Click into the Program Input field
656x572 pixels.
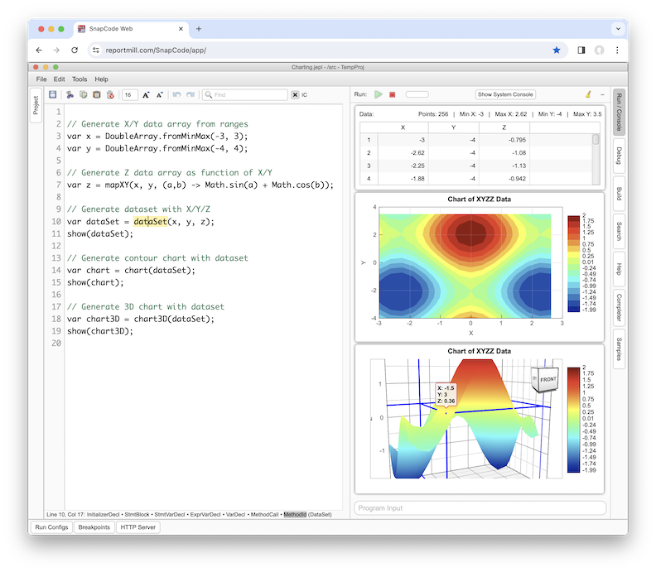pos(480,508)
